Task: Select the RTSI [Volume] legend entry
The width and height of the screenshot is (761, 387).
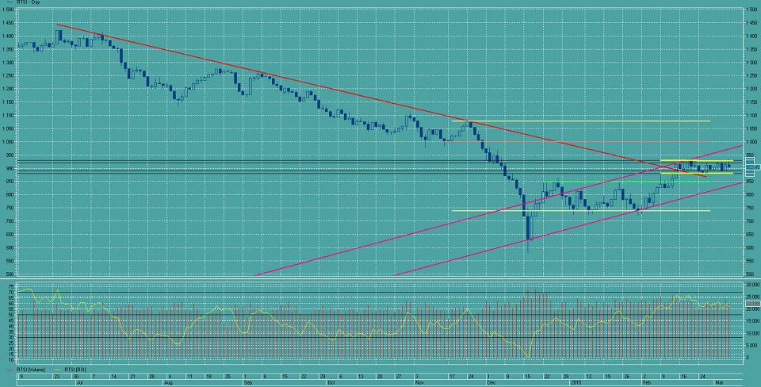Action: click(30, 370)
